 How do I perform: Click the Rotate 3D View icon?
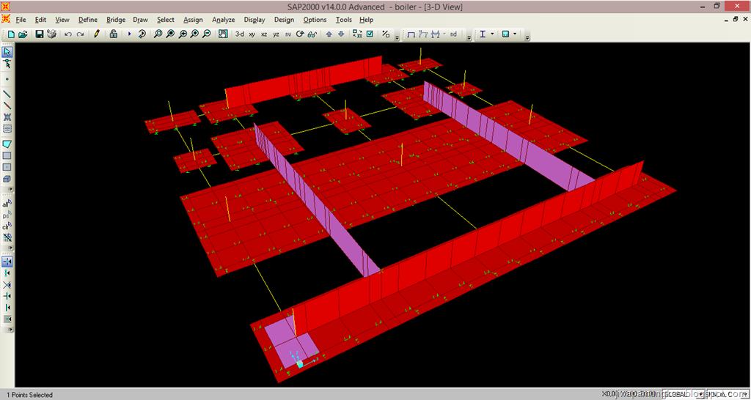(301, 34)
